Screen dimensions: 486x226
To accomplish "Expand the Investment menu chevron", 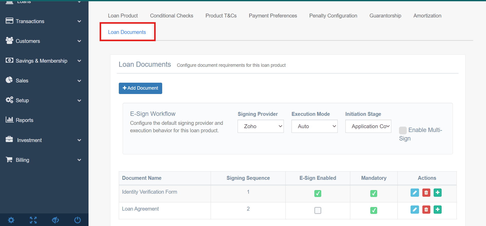I will coord(79,140).
